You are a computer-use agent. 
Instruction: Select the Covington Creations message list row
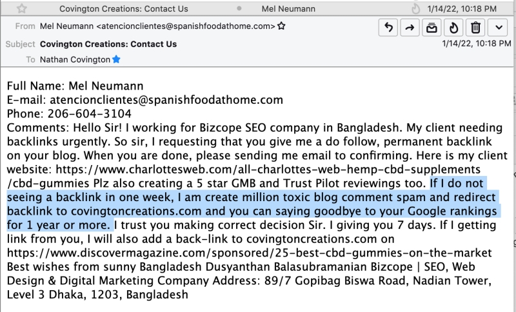tap(257, 8)
